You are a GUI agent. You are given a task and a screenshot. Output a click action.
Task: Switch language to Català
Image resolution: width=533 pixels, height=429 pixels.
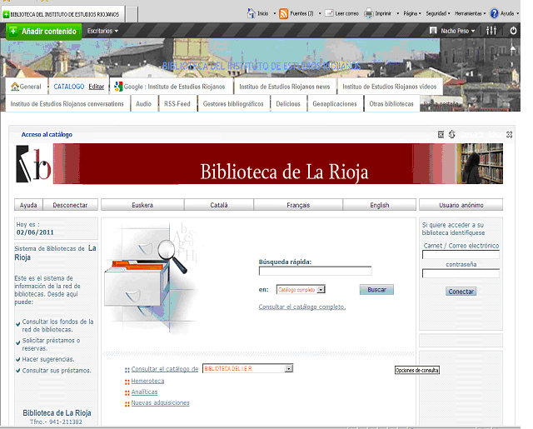click(219, 205)
